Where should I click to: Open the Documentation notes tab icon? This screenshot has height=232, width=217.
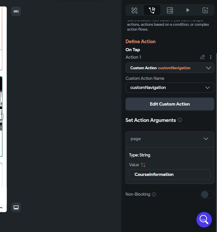[205, 10]
